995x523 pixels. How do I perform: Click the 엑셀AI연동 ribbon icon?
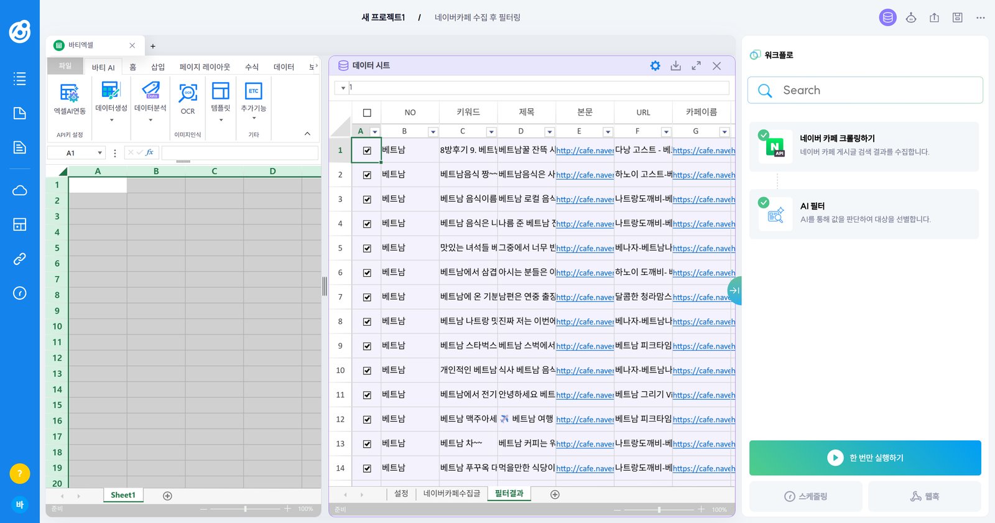70,100
